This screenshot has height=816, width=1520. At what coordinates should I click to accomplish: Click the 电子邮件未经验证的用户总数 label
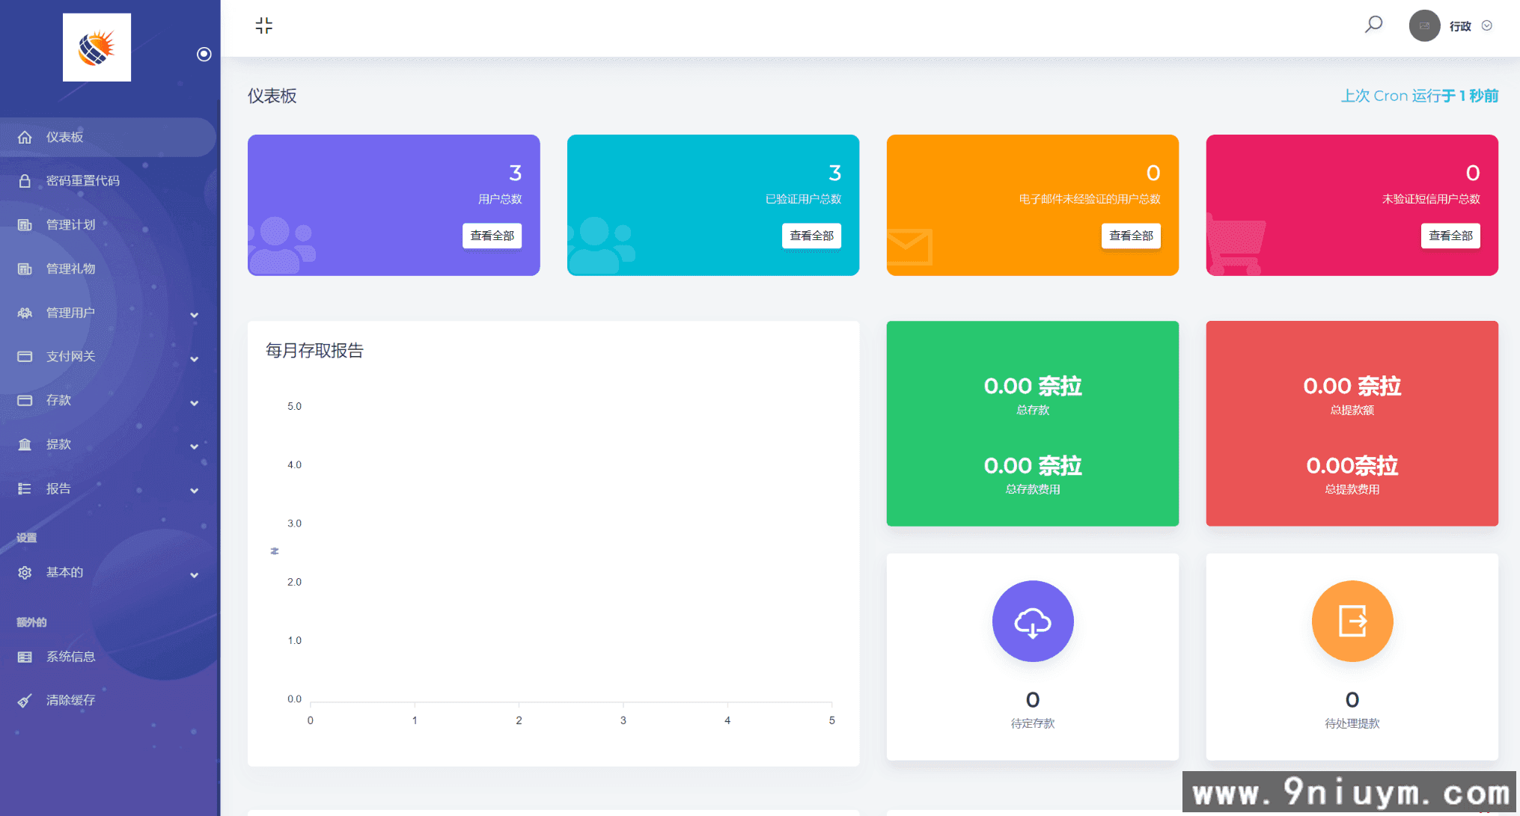(1090, 199)
